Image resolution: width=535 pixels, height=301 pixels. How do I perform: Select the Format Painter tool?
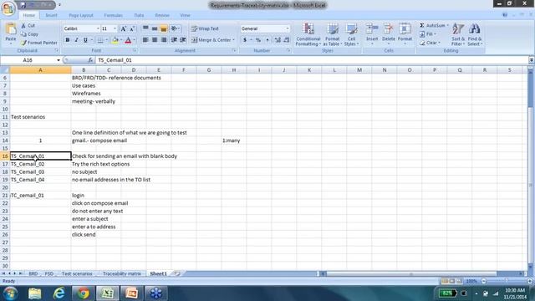coord(39,43)
